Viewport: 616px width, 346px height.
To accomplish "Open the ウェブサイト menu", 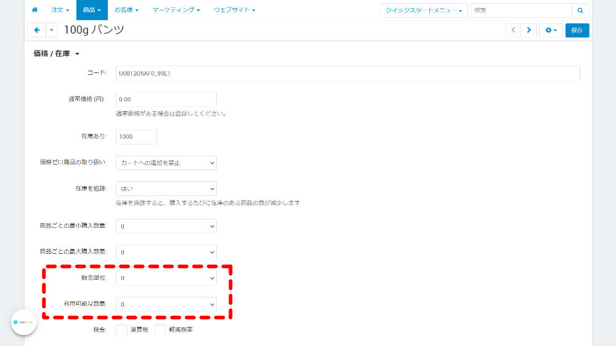I will [235, 10].
